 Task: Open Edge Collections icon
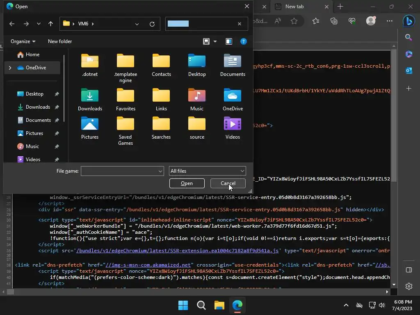[x=334, y=21]
